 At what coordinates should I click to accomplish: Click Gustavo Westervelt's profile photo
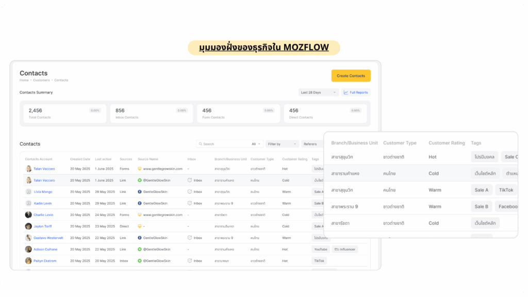(x=28, y=238)
